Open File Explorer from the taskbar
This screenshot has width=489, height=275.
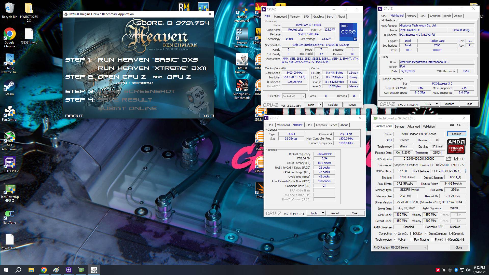pos(31,270)
